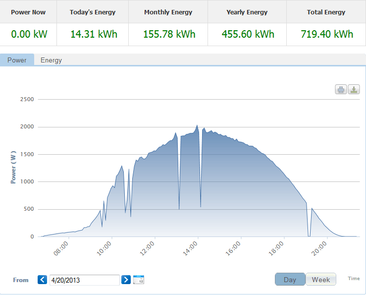Download the chart data
The width and height of the screenshot is (366, 296).
(x=354, y=89)
